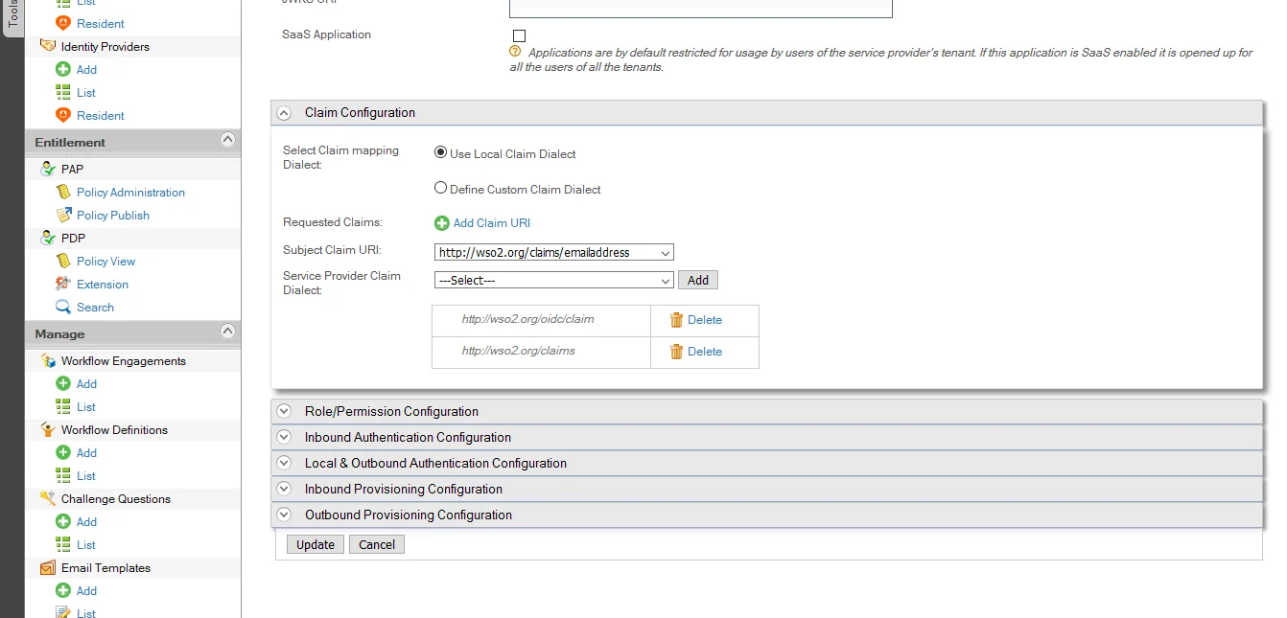This screenshot has height=618, width=1287.
Task: Click green plus icon under Identity Providers
Action: tap(63, 69)
